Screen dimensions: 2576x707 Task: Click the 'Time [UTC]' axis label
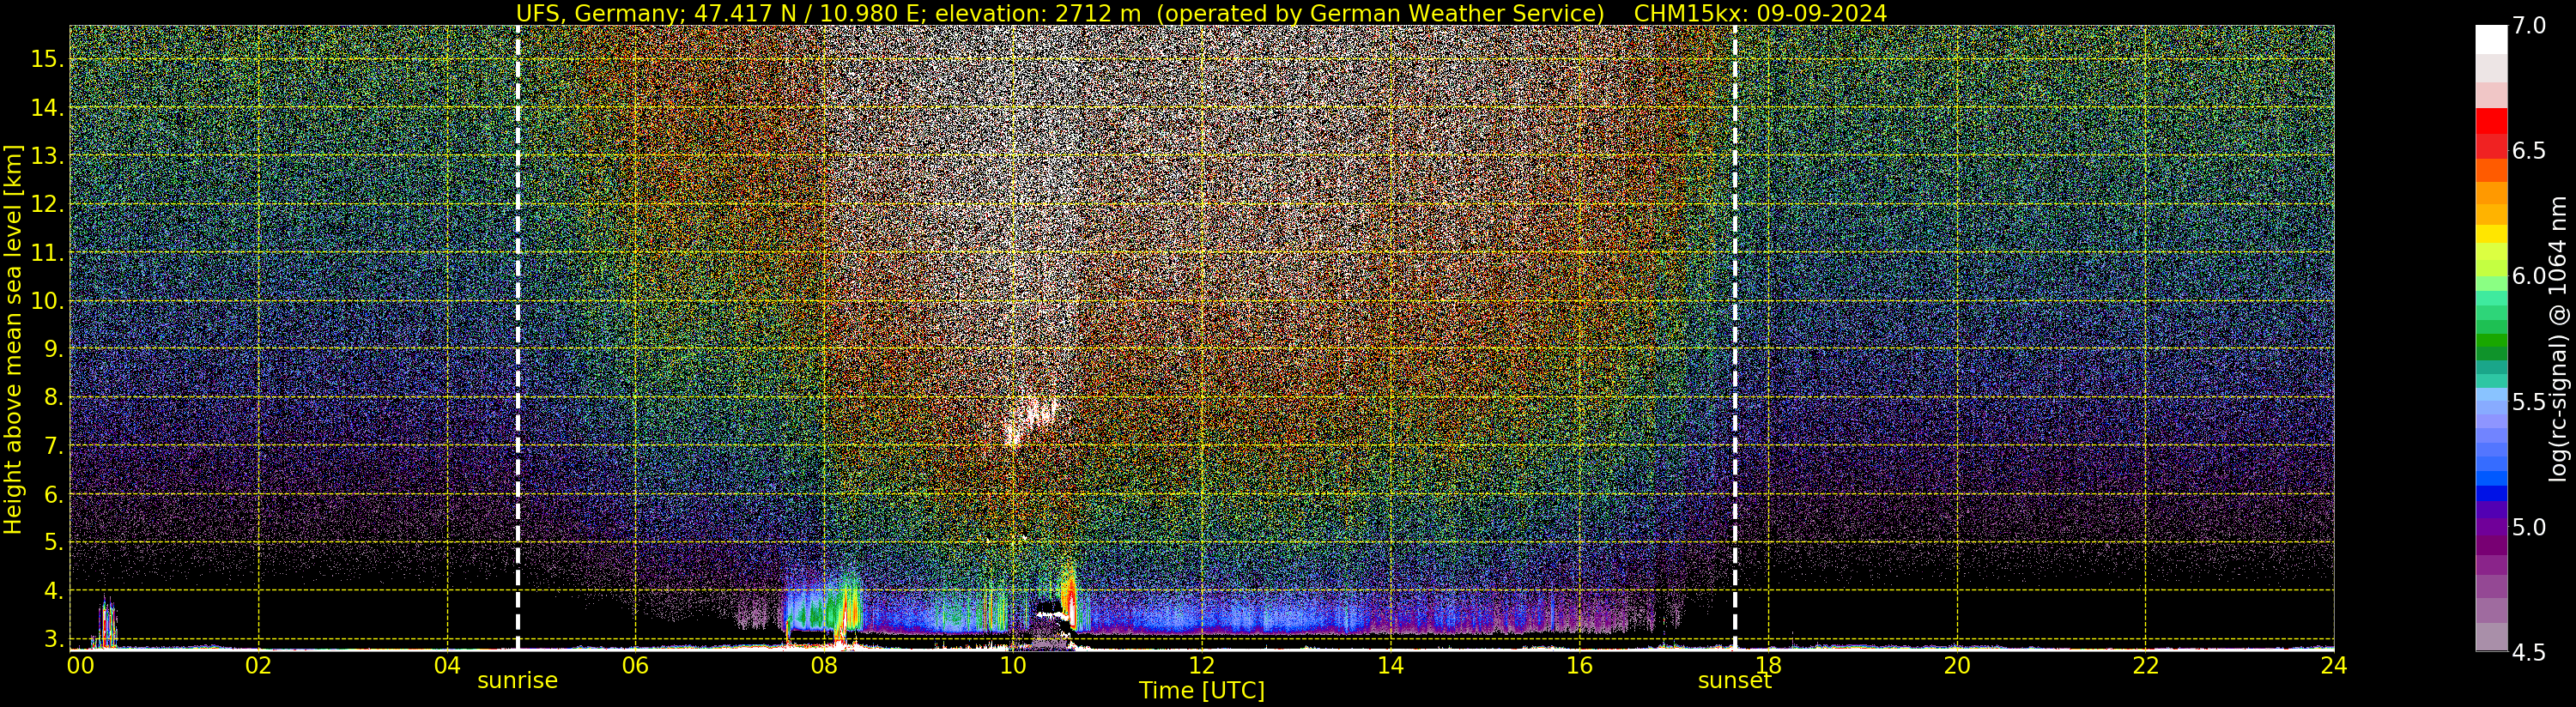pyautogui.click(x=1201, y=691)
